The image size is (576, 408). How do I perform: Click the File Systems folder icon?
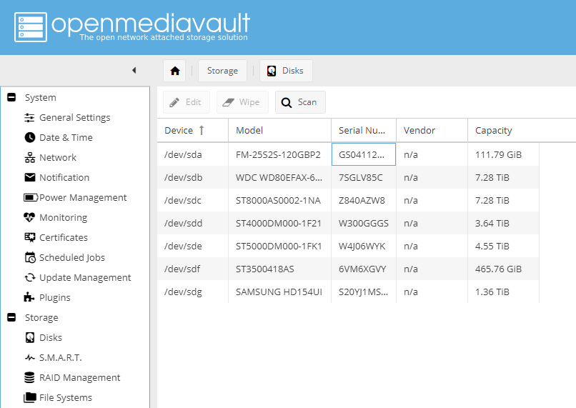click(30, 397)
